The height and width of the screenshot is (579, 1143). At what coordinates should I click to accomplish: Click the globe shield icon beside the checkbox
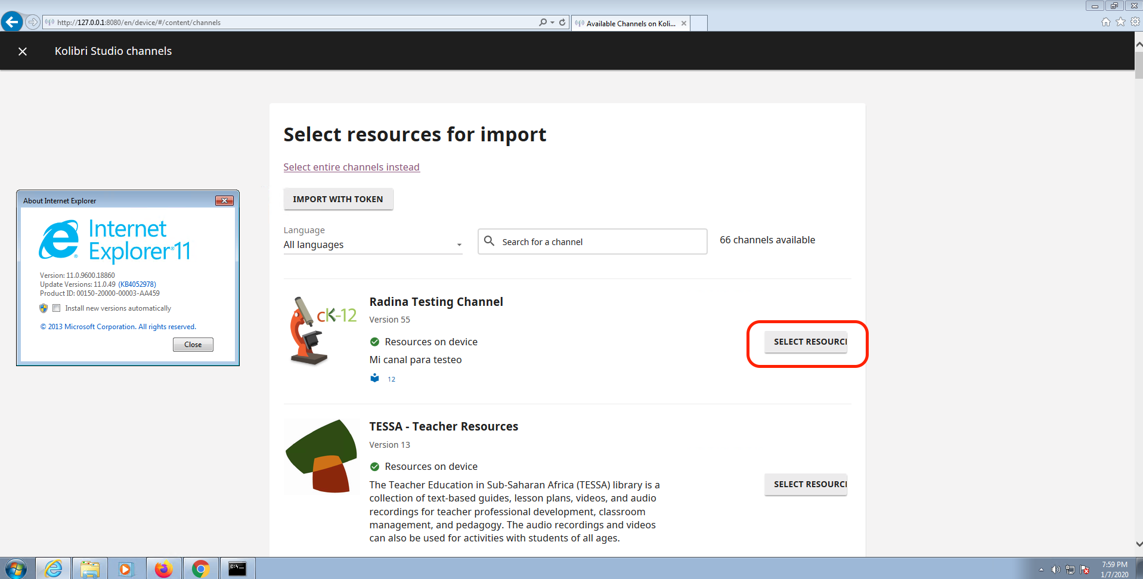tap(43, 308)
